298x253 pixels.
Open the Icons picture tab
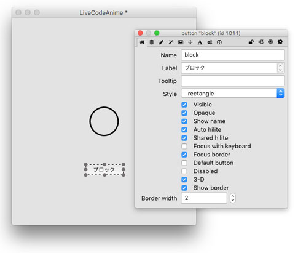point(181,42)
